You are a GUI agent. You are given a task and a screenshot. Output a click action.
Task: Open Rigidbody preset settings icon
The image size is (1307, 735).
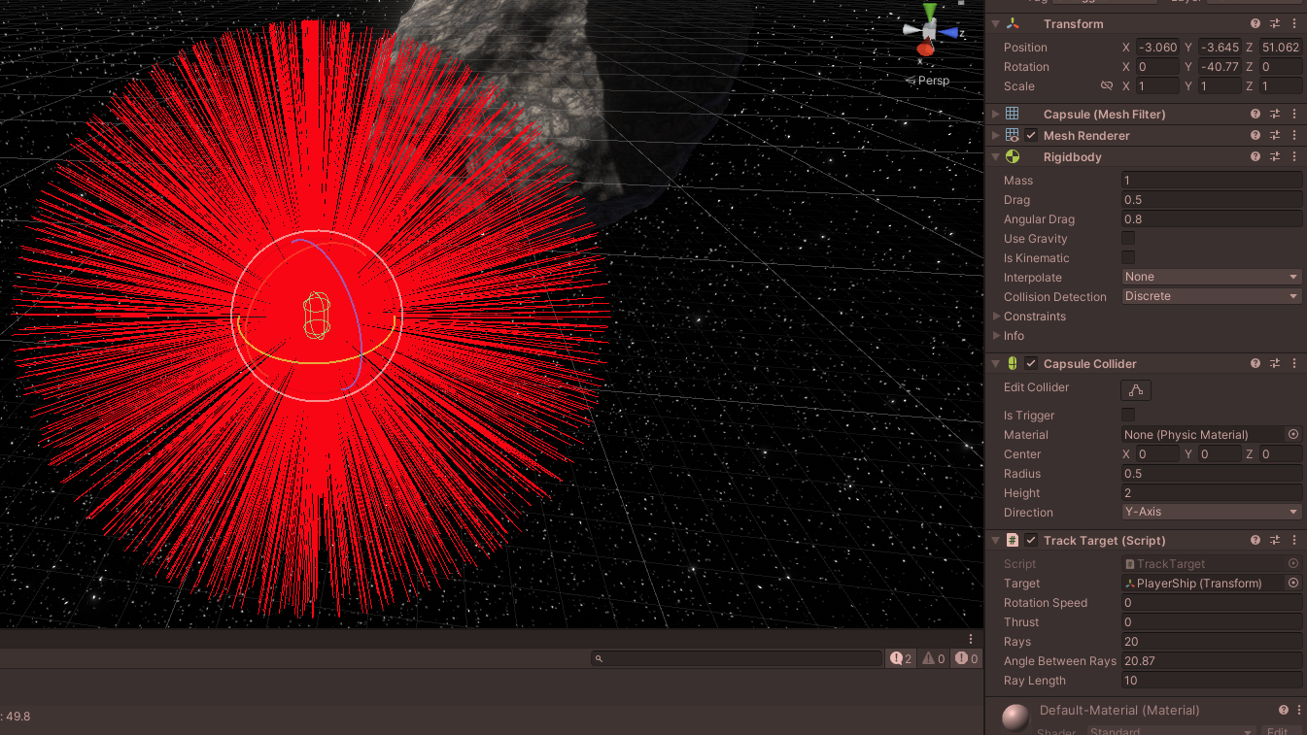1275,157
